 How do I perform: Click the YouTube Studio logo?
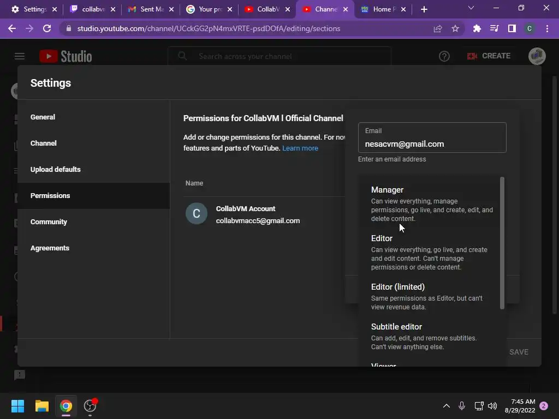click(x=66, y=56)
